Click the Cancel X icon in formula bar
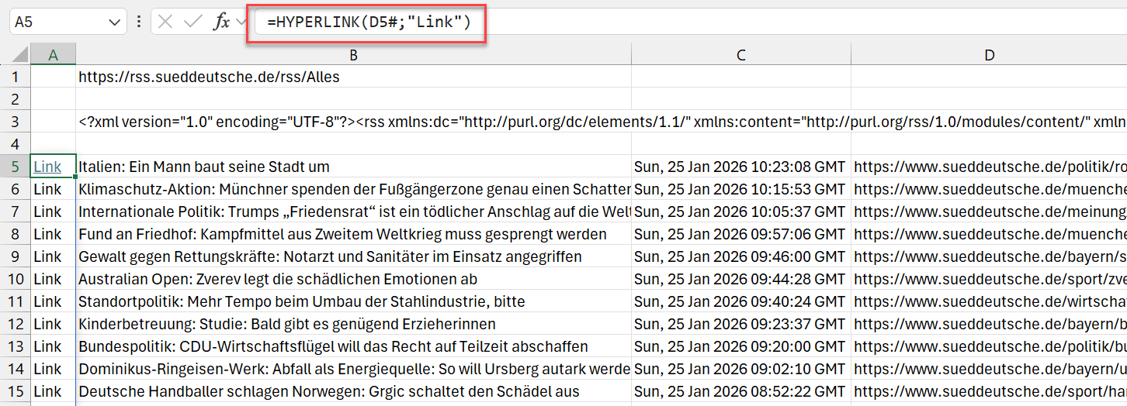The width and height of the screenshot is (1127, 406). tap(165, 22)
